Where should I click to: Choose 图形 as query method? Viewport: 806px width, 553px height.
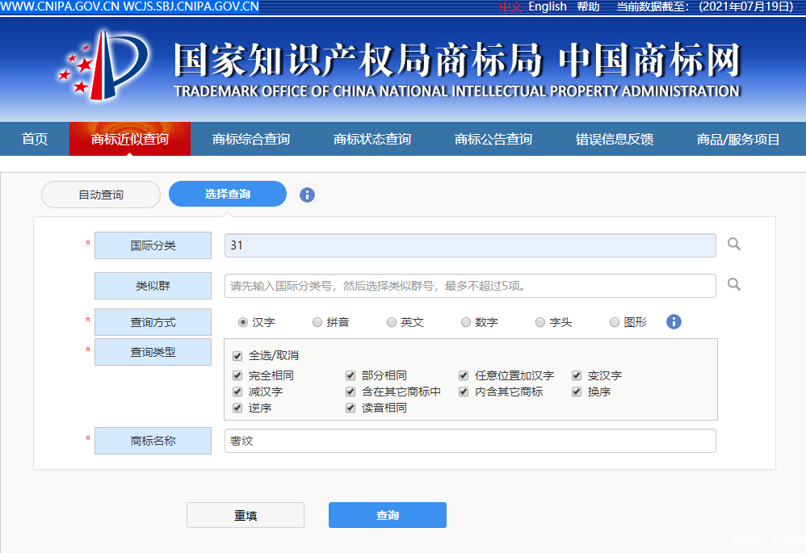(615, 322)
